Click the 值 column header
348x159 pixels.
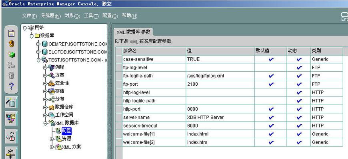pyautogui.click(x=220, y=51)
